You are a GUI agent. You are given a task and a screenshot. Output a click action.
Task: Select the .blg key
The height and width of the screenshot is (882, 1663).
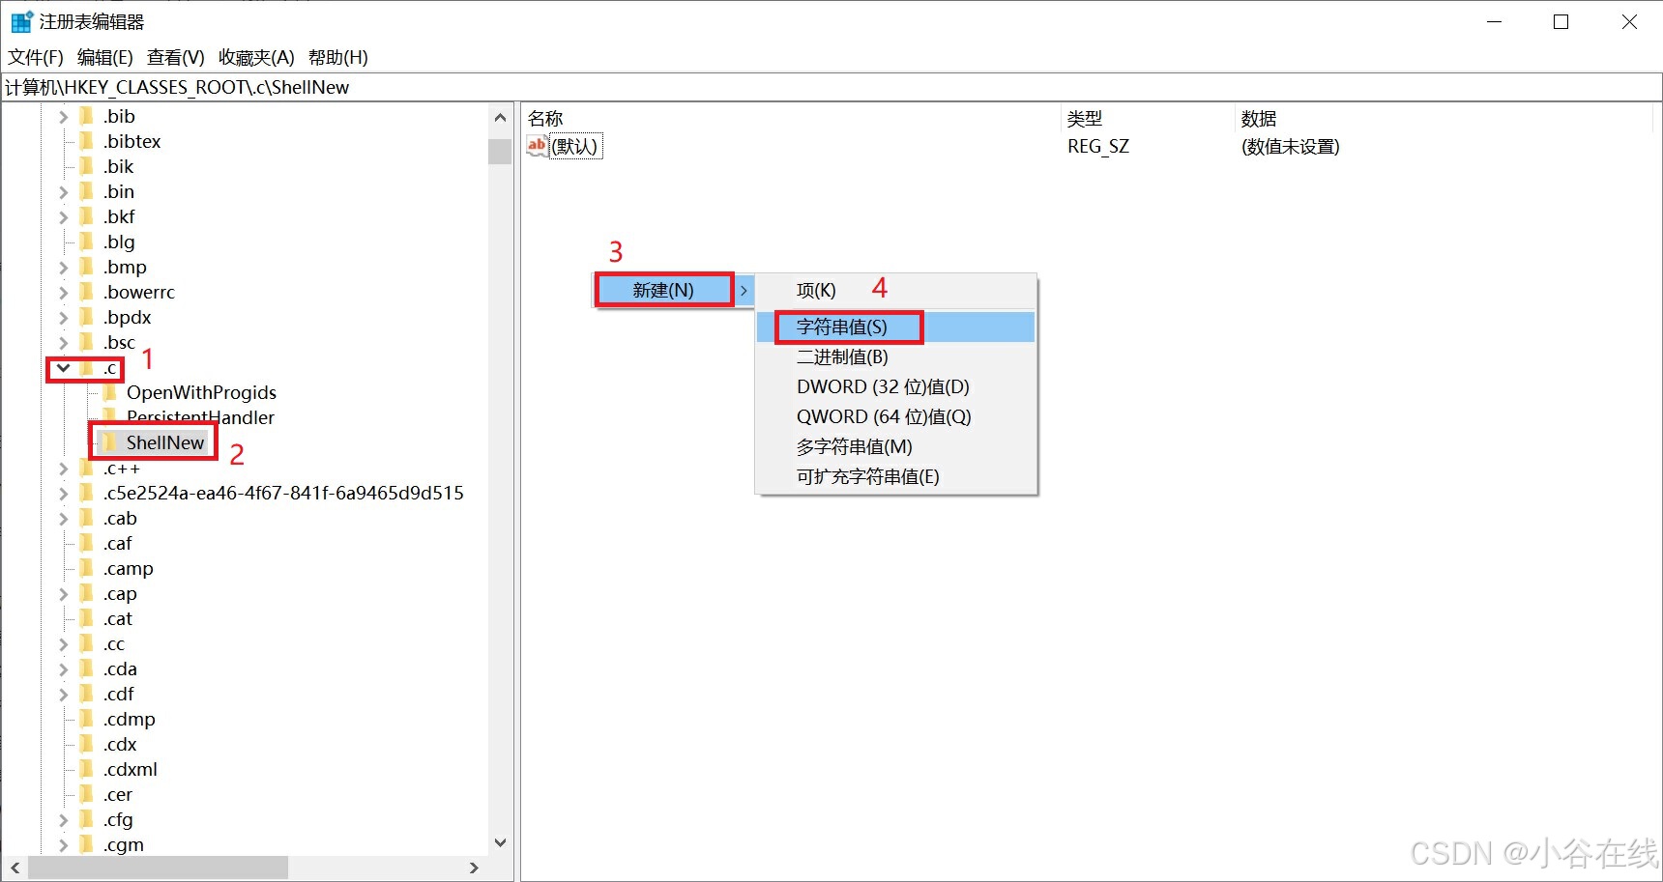pyautogui.click(x=119, y=242)
